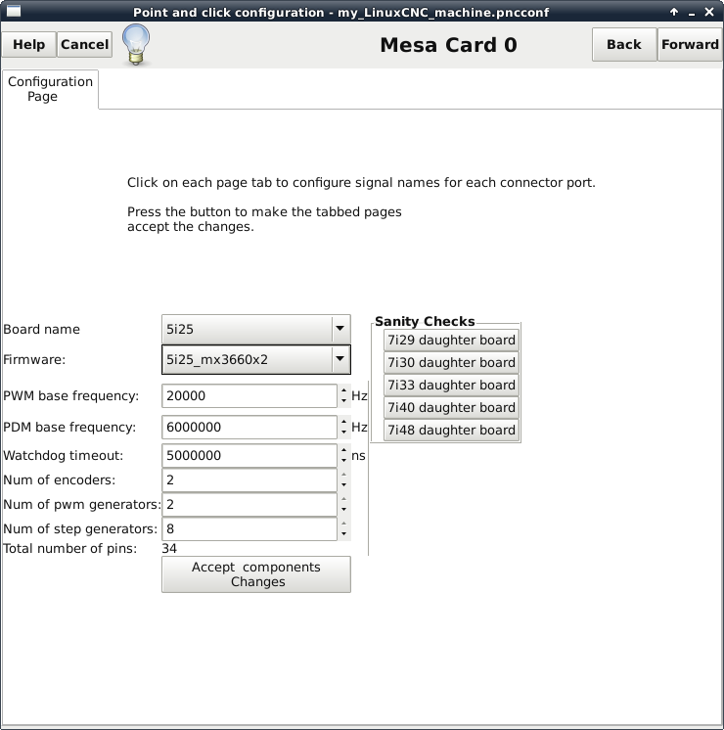Click the lightbulb hint icon

pyautogui.click(x=135, y=44)
